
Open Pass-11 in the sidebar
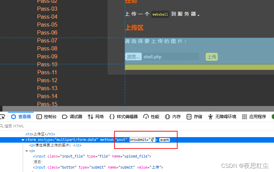47,72
